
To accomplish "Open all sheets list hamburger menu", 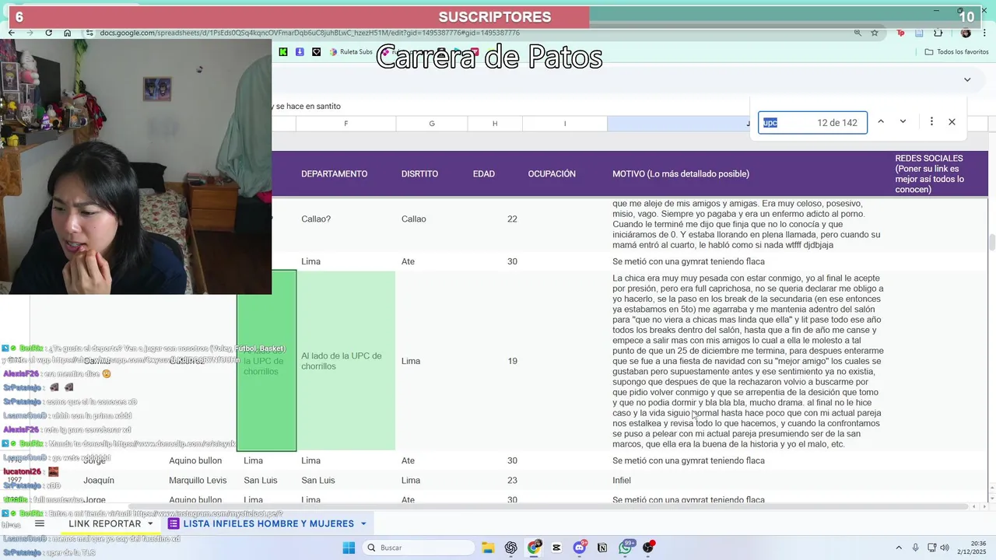I will tap(40, 523).
